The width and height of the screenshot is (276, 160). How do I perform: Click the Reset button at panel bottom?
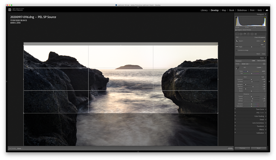click(x=259, y=148)
